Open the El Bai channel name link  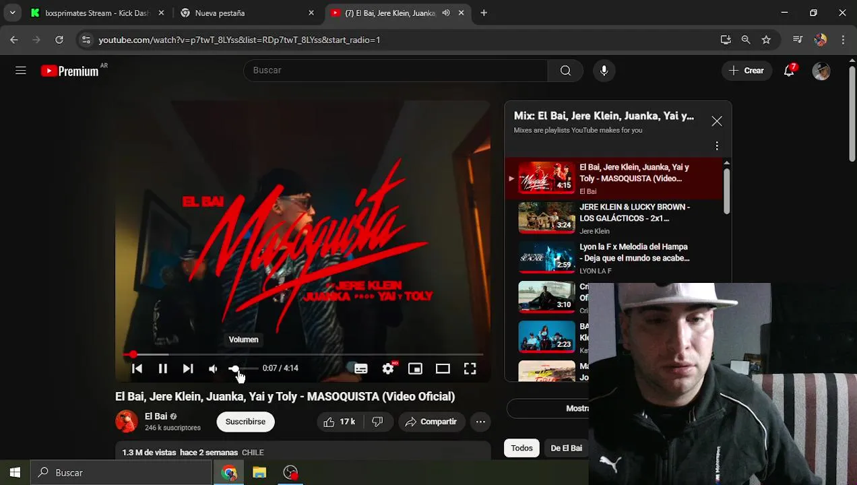click(156, 416)
